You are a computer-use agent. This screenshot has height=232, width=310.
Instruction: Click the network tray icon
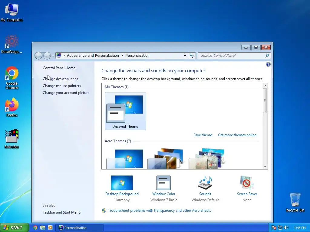[x=280, y=228]
